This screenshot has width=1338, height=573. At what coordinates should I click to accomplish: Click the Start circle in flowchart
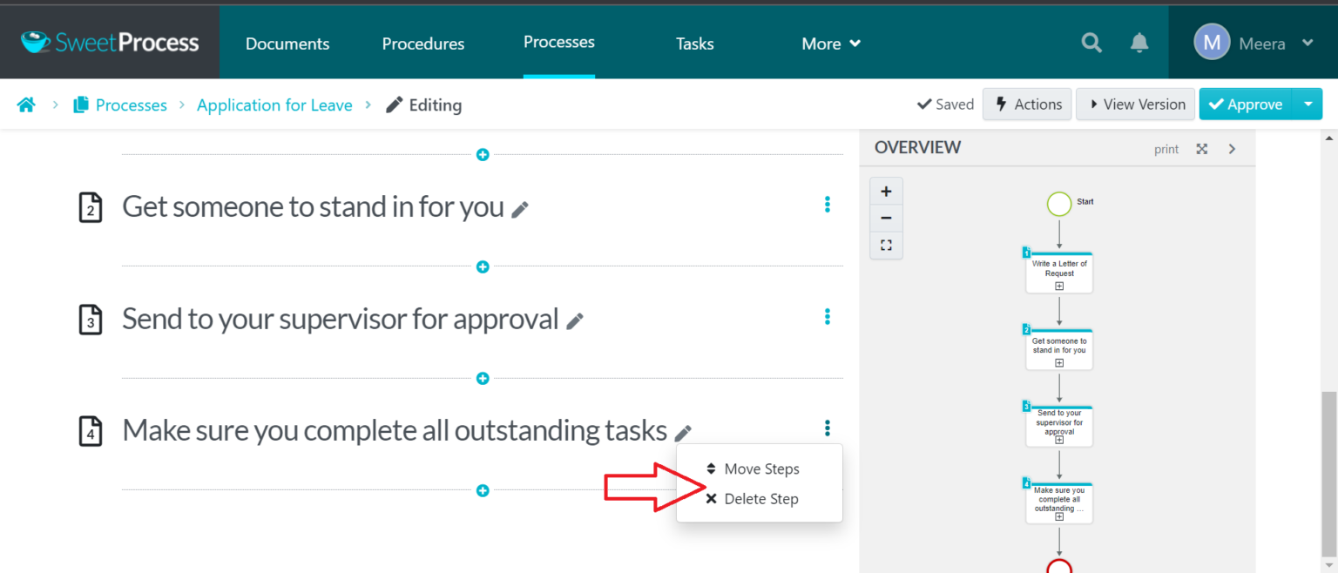pyautogui.click(x=1059, y=205)
